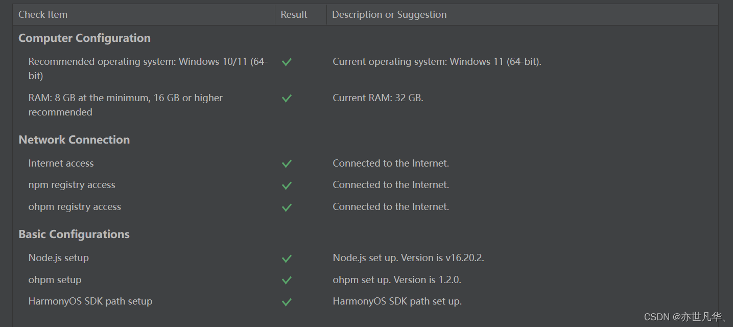Screen dimensions: 733x327
Task: Click the ohpm version 1.2.0 description
Action: tap(397, 280)
